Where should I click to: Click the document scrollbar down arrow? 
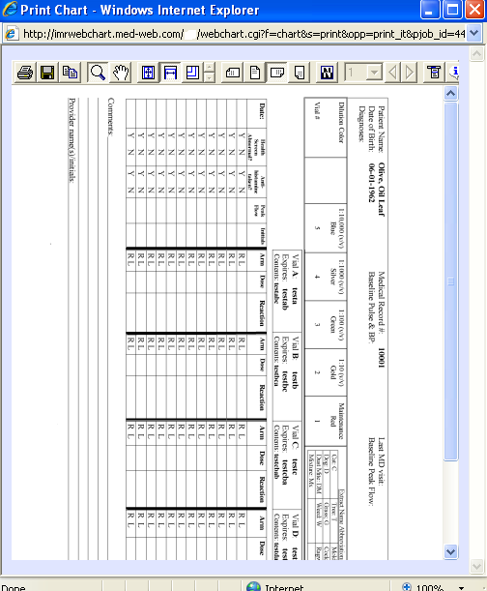(x=451, y=551)
